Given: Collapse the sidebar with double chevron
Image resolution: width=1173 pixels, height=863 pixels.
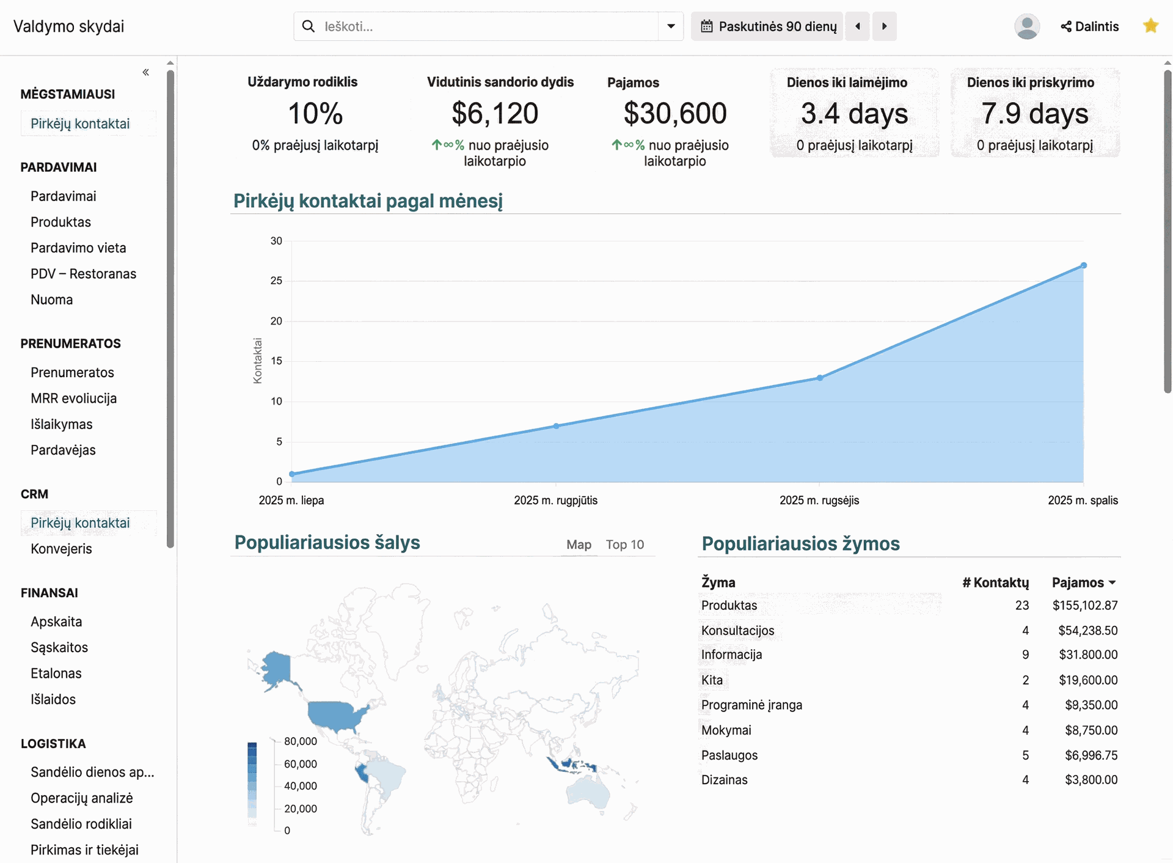Looking at the screenshot, I should pos(145,72).
